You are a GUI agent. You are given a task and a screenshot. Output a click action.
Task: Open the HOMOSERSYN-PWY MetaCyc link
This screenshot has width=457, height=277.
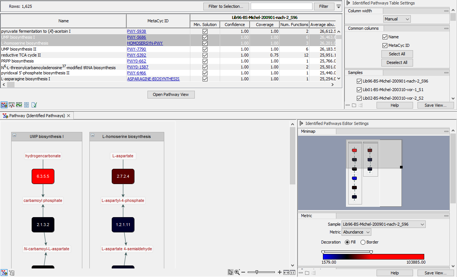click(x=145, y=43)
